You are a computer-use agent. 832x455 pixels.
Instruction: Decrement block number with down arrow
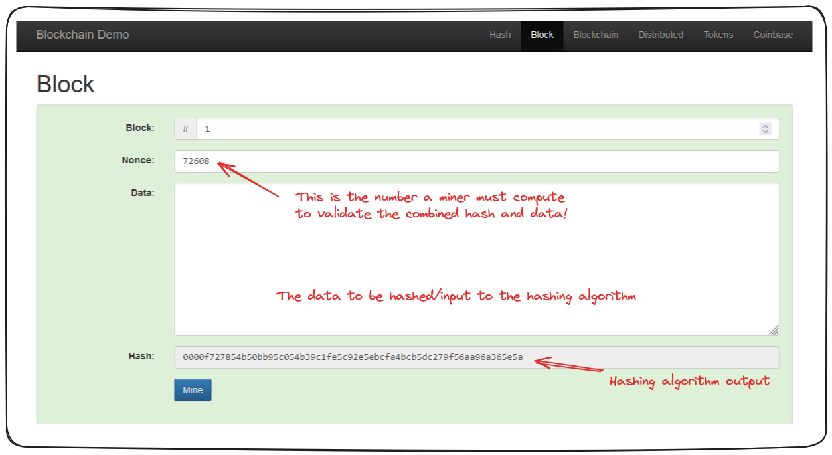(766, 132)
